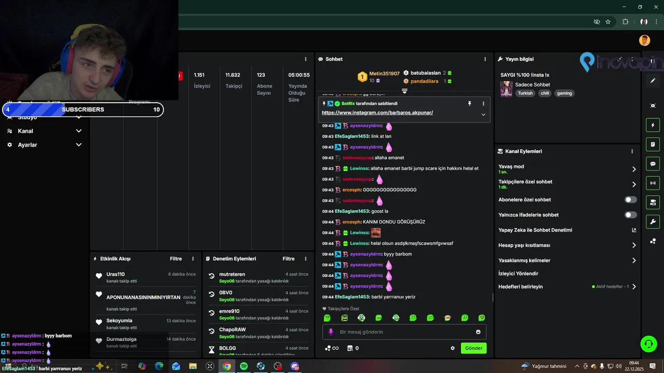Open the Yayın bilgisi panel three-dot menu
The width and height of the screenshot is (664, 373).
point(632,59)
